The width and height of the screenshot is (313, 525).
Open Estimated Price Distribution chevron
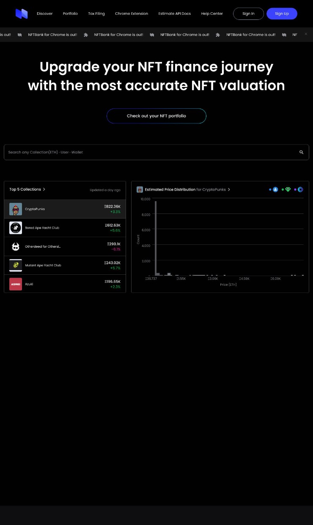(229, 189)
